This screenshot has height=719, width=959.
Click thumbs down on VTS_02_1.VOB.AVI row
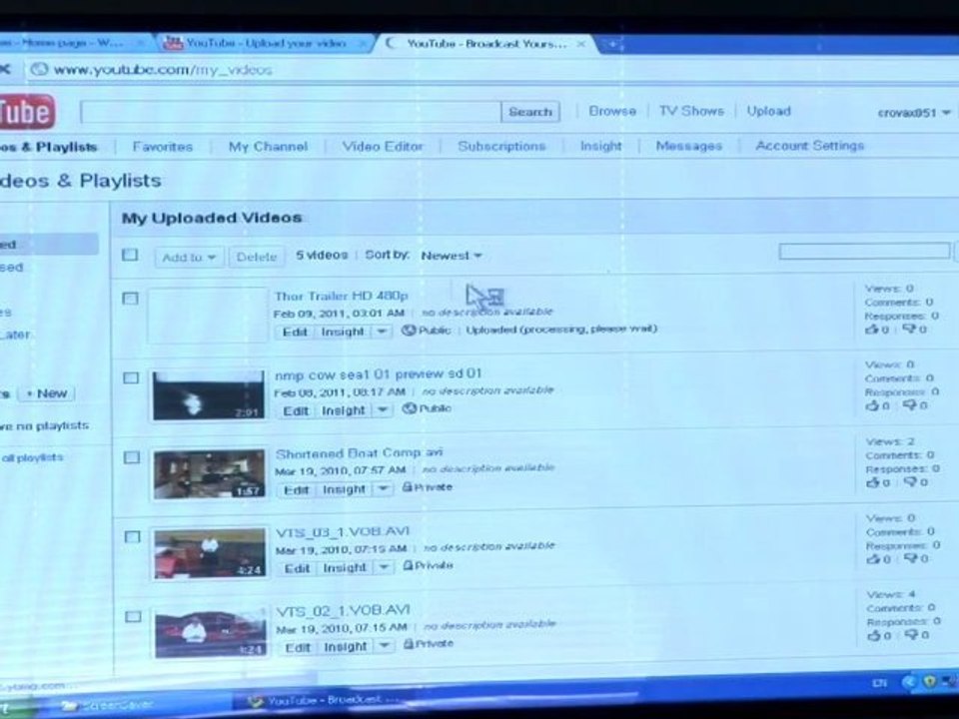point(912,636)
